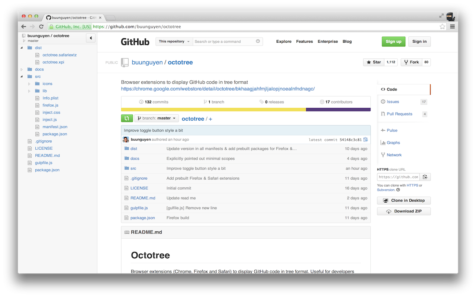Click Explore in the GitHub navigation
The image size is (476, 297).
coord(284,41)
